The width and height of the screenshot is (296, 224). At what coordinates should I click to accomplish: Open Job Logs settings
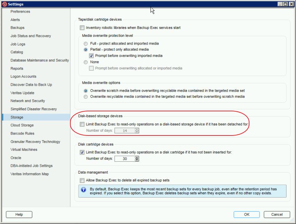pos(18,44)
